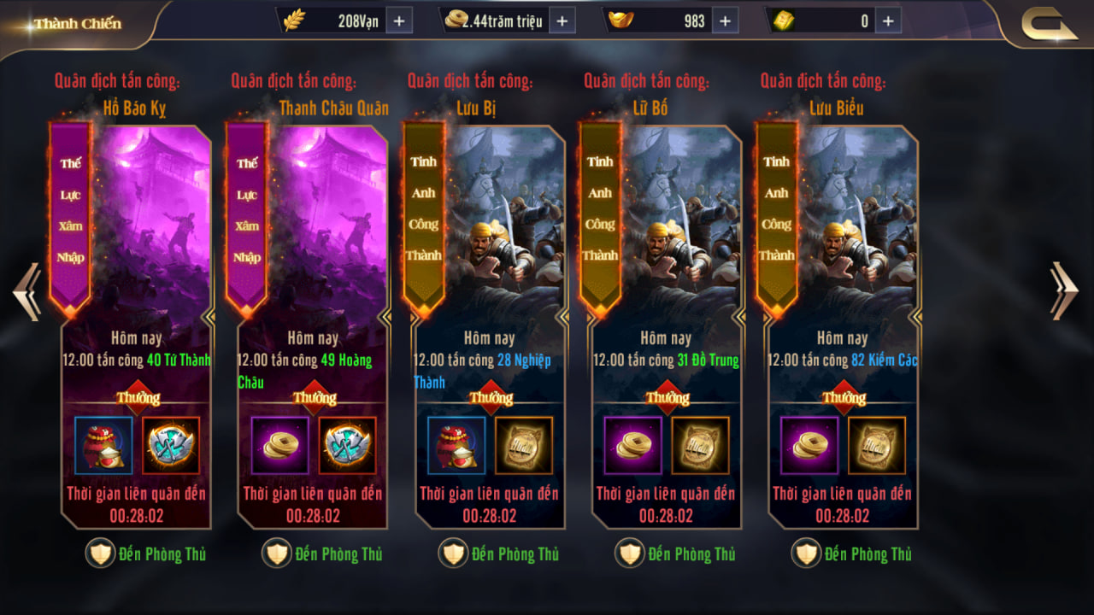Click Đến Phòng Thủ under Lưu Biểu
This screenshot has width=1094, height=615.
[x=852, y=553]
